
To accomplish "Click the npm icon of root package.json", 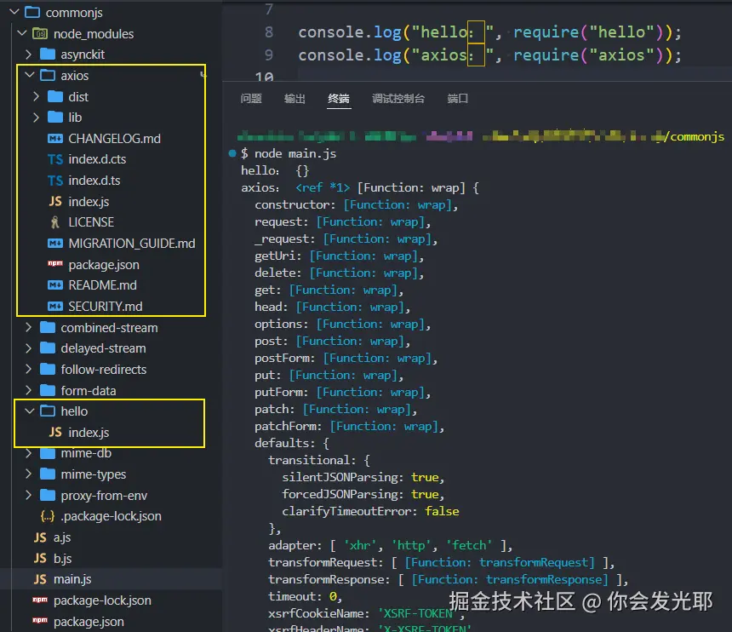I will pyautogui.click(x=40, y=620).
